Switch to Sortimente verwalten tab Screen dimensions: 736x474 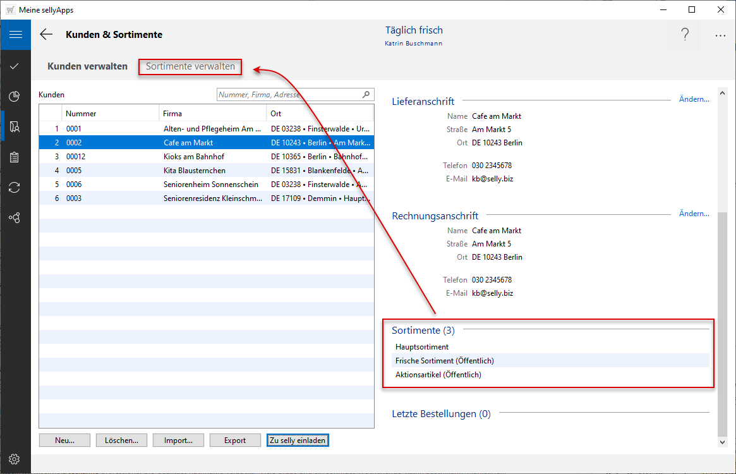[x=190, y=66]
